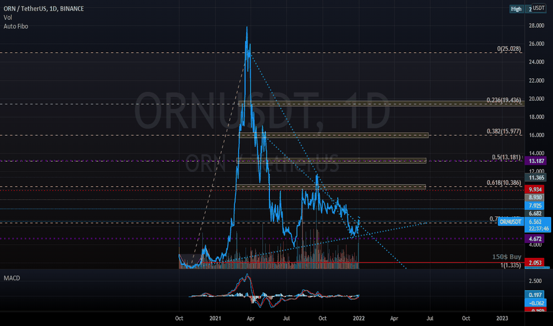Image resolution: width=553 pixels, height=326 pixels.
Task: Click the 16.000 price scale value
Action: click(x=536, y=135)
